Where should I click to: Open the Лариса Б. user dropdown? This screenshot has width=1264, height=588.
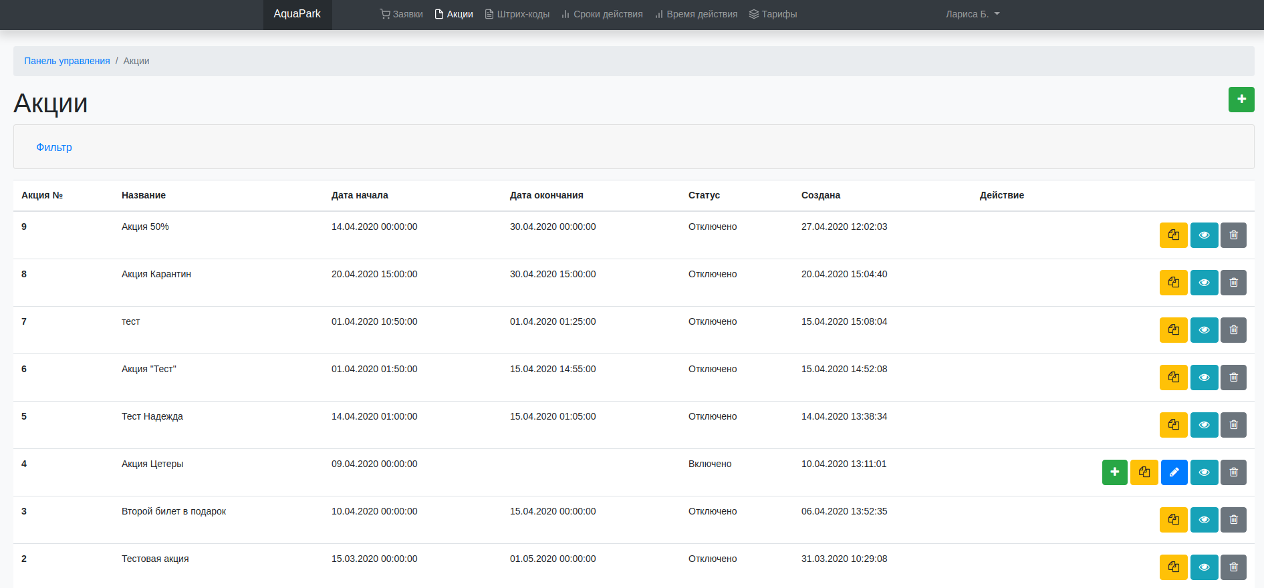(972, 14)
